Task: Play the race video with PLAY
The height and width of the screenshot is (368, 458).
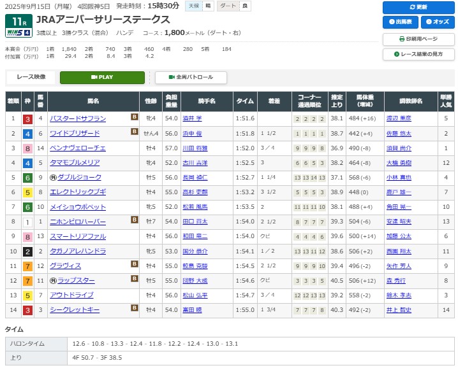Action: (102, 77)
